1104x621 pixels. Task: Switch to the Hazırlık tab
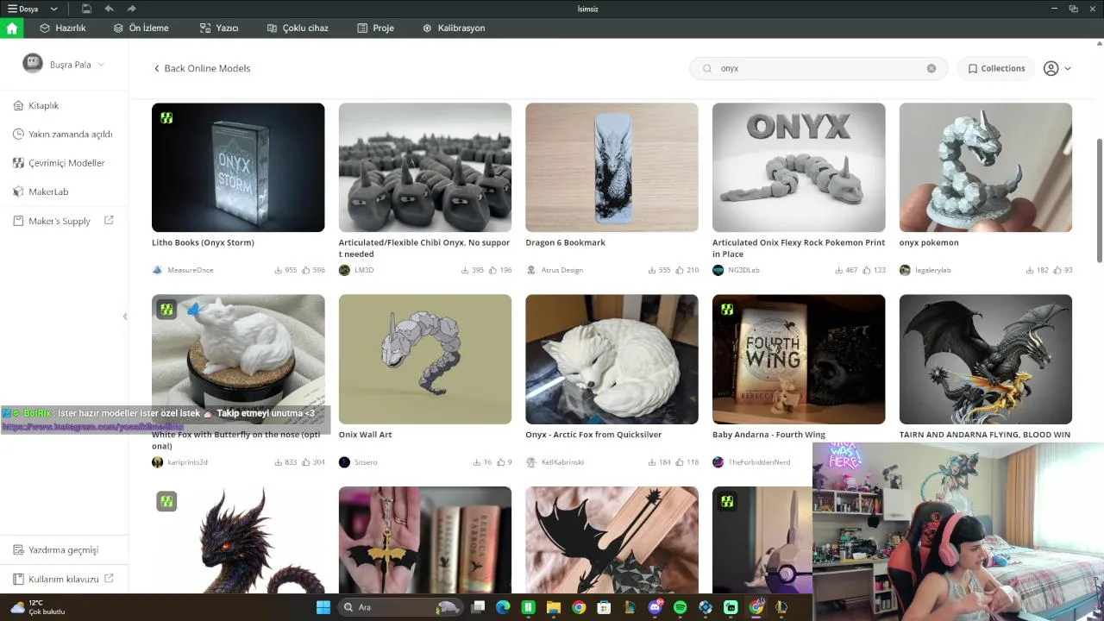(63, 28)
